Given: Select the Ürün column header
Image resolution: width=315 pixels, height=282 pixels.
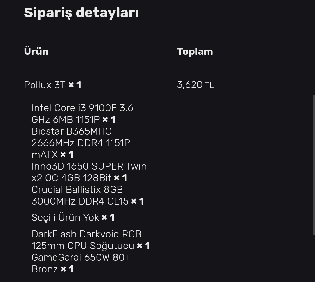Looking at the screenshot, I should tap(36, 51).
